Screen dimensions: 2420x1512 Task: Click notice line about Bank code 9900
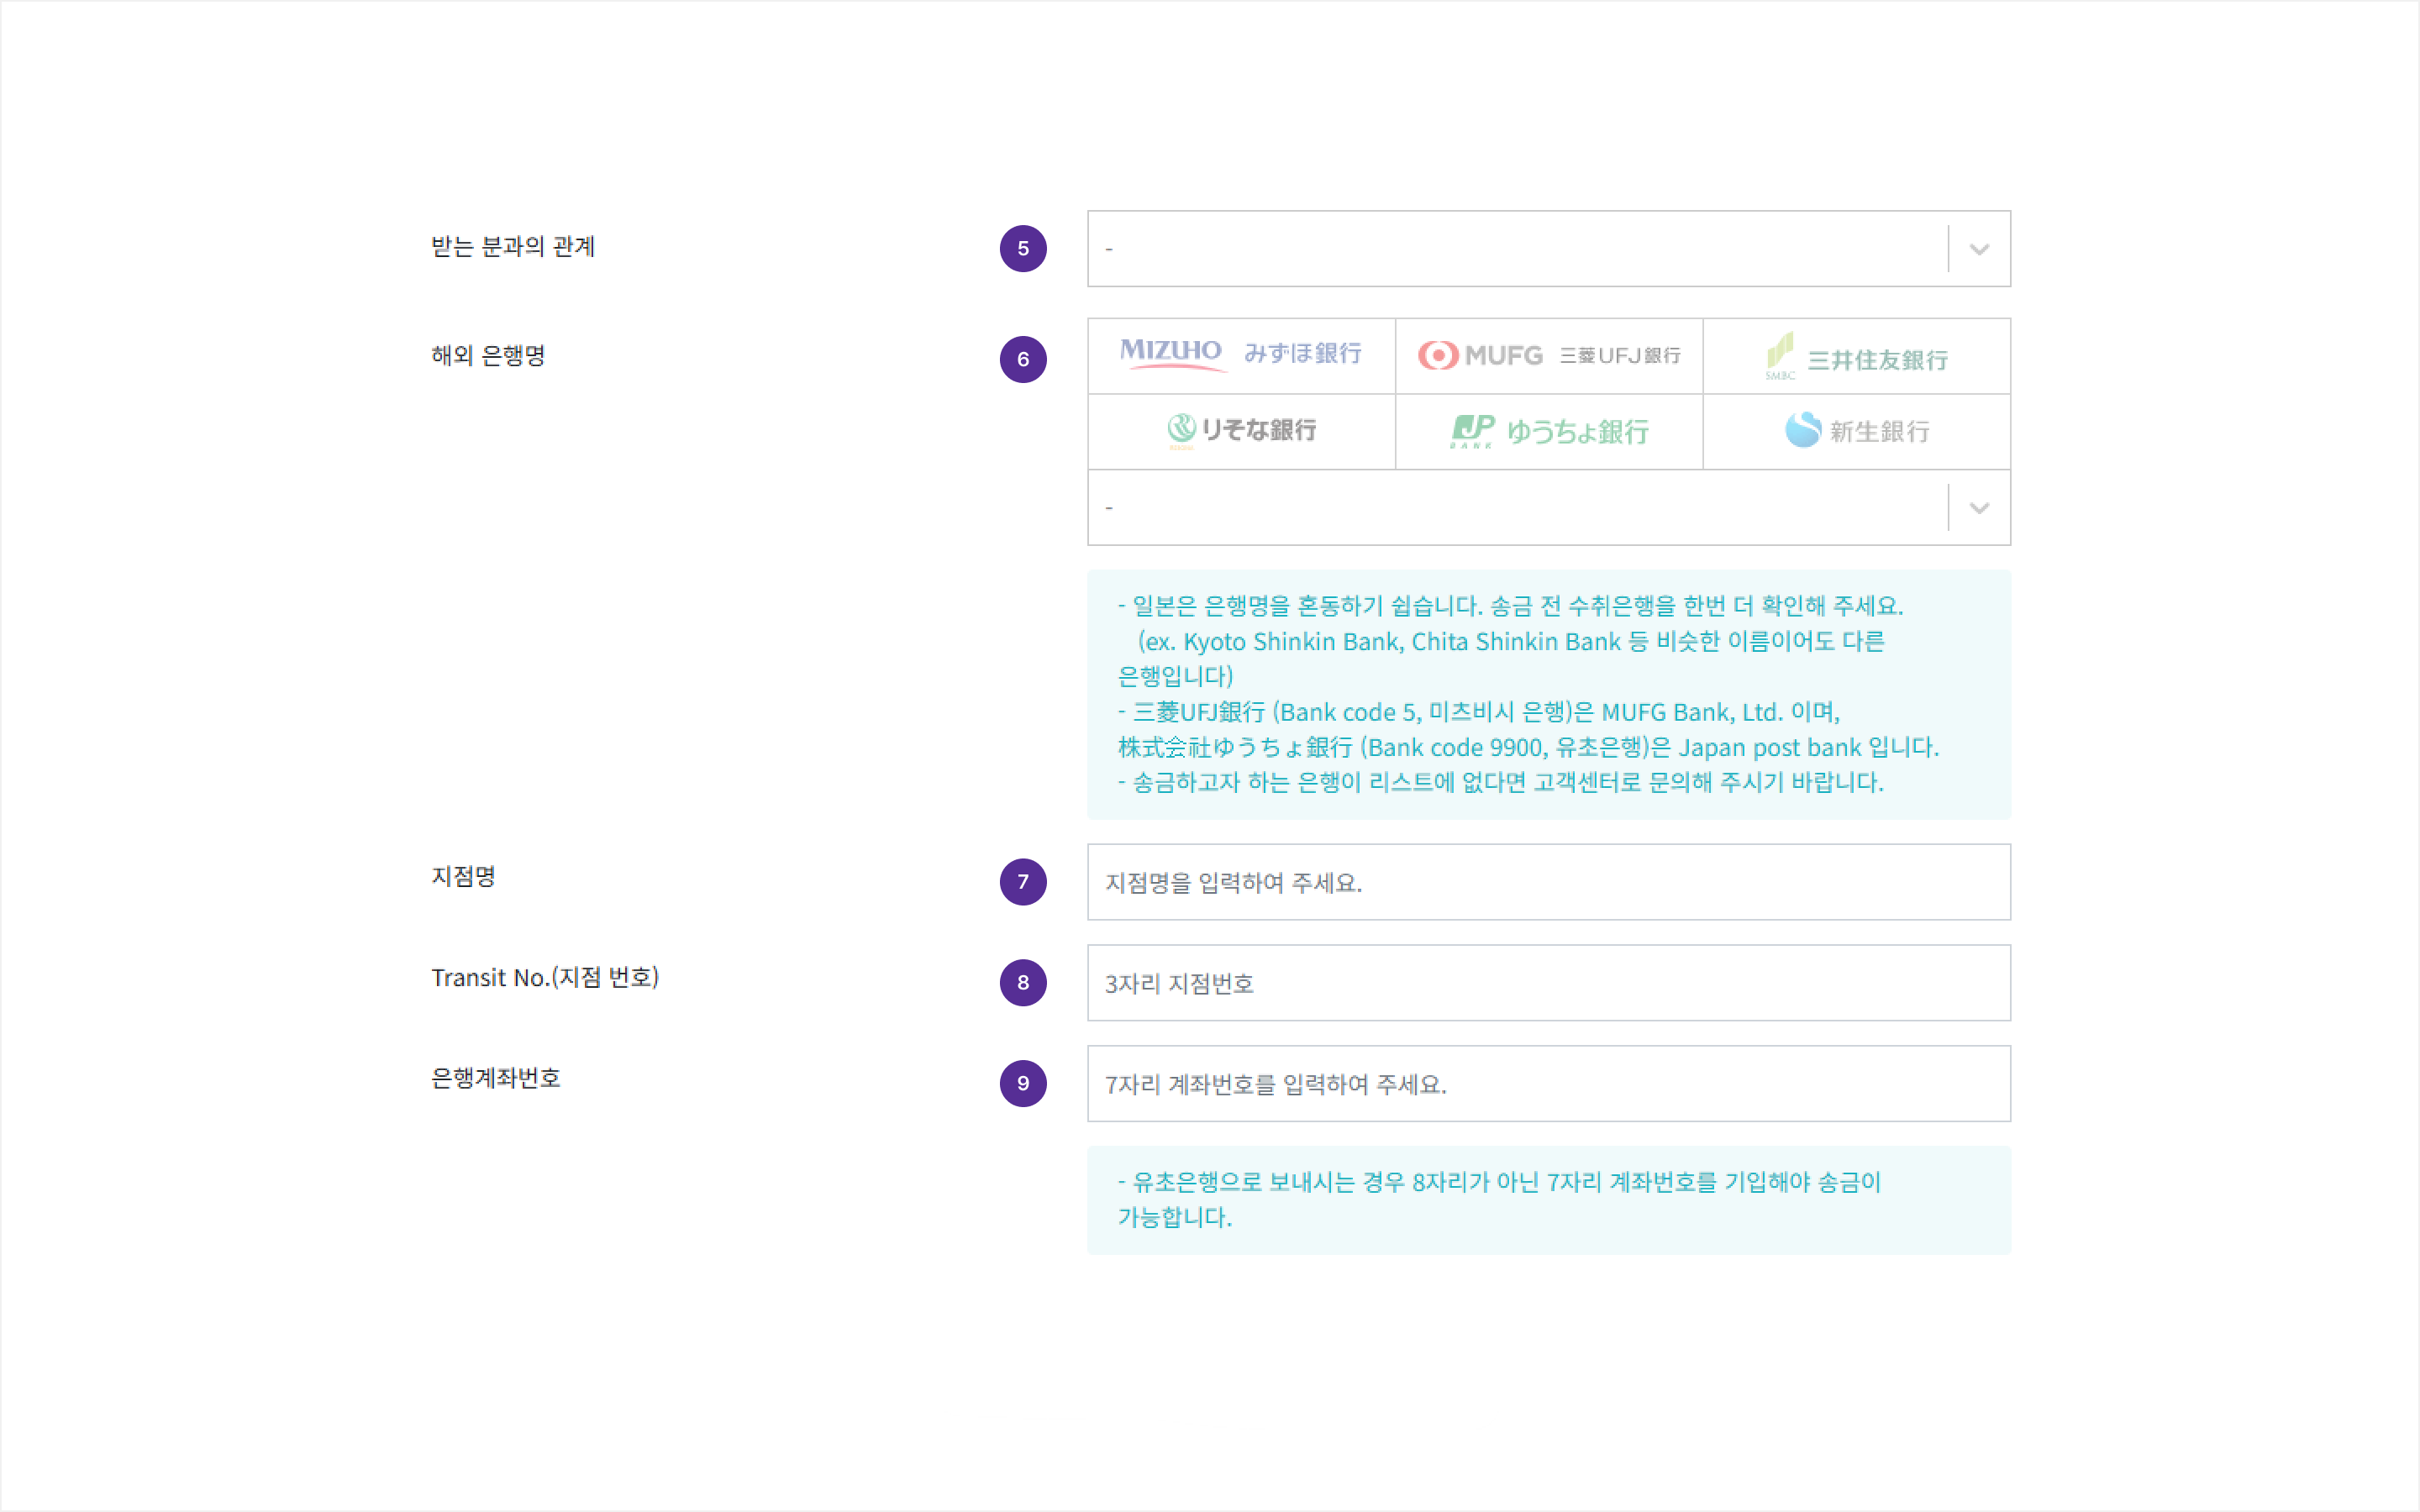click(1528, 747)
